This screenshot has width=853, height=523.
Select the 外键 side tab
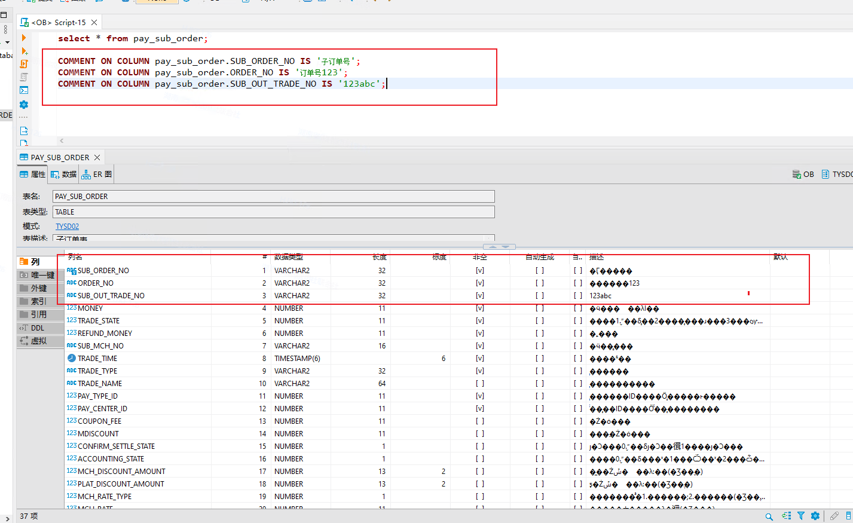tap(40, 288)
